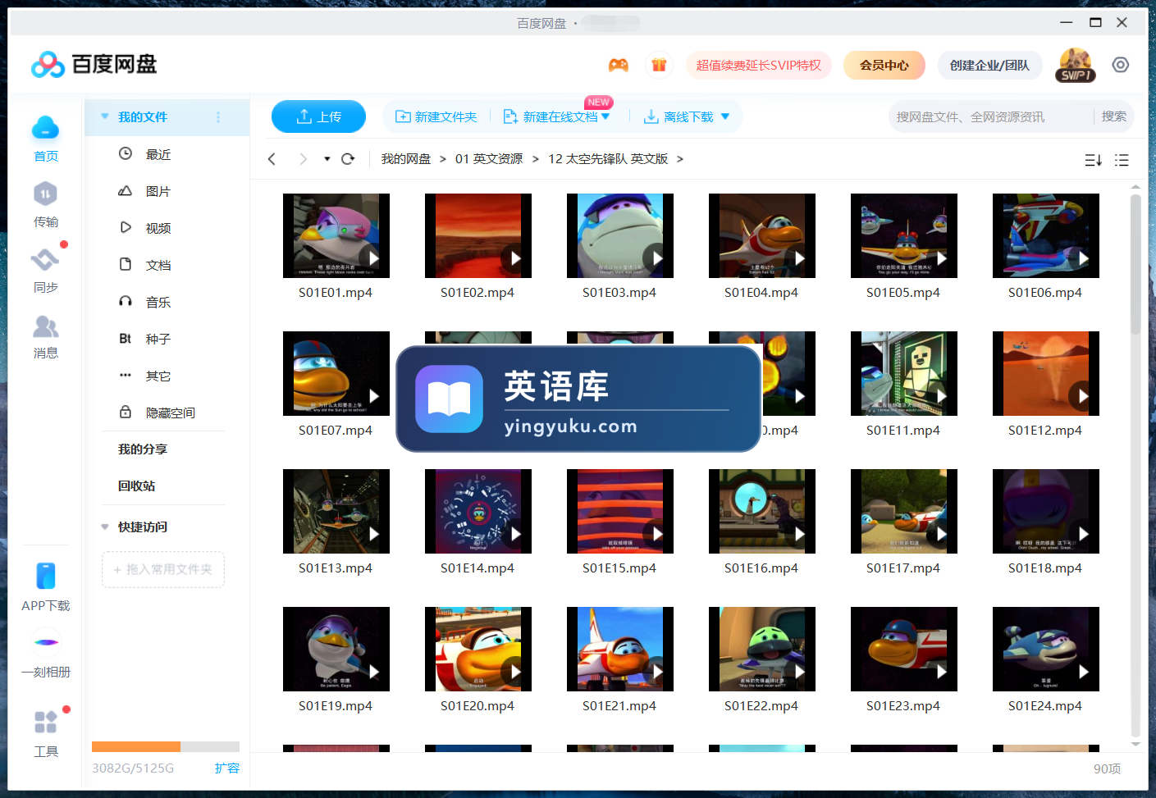1156x798 pixels.
Task: Focus the 搜网盘文件 search field
Action: (x=993, y=116)
